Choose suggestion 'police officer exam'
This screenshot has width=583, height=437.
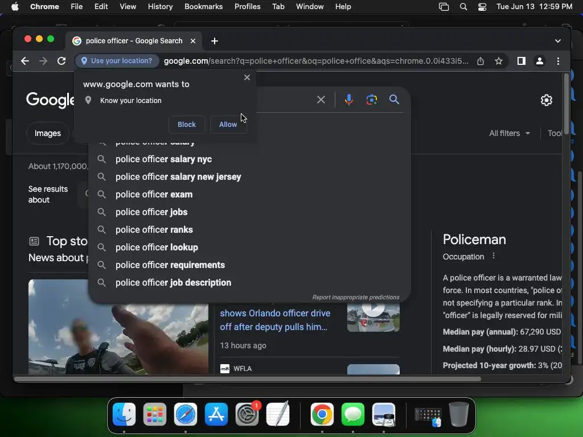249,195
